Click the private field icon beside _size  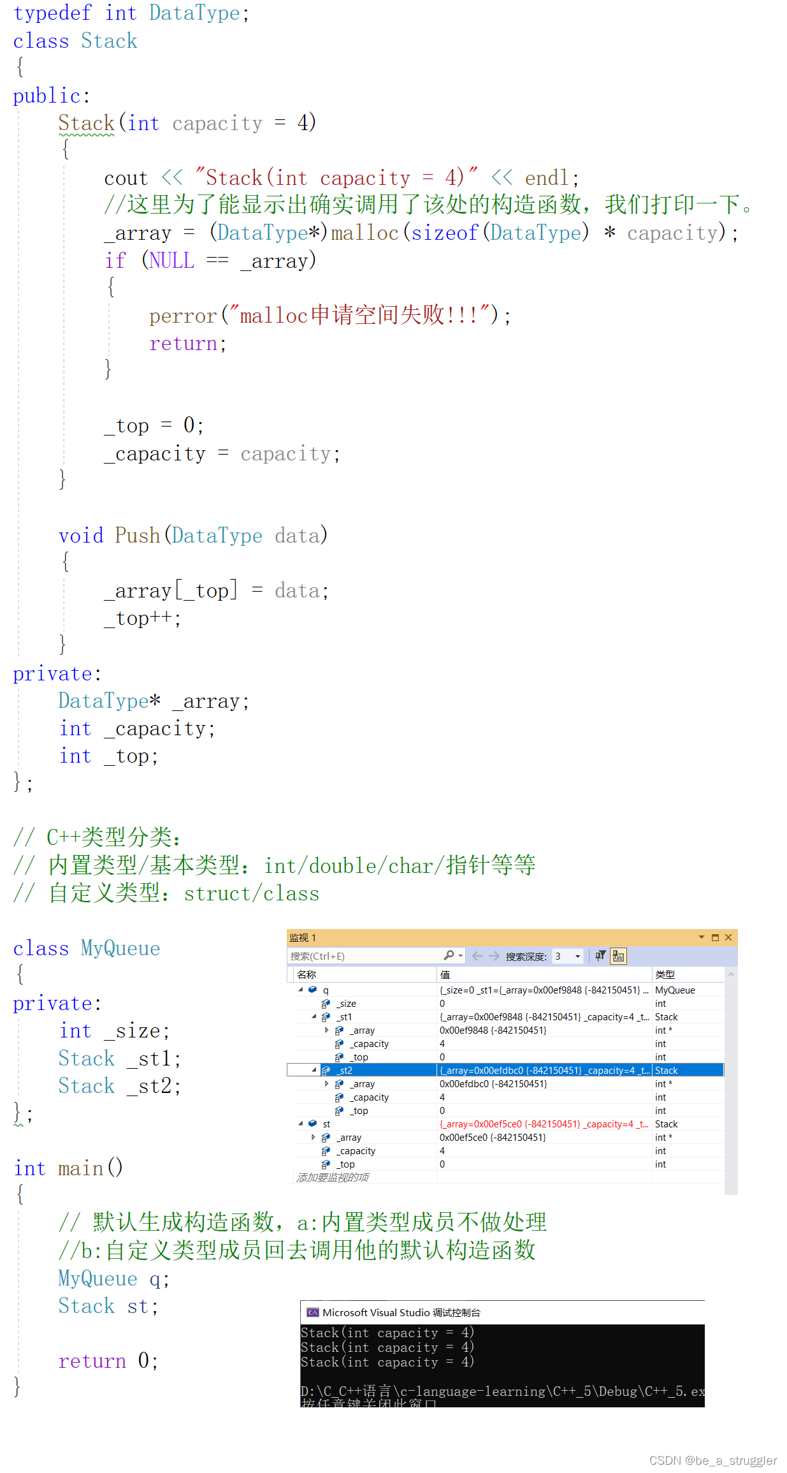point(326,1004)
